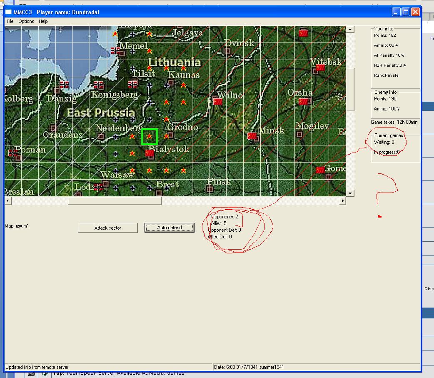Click the Dvinsk city marker
The height and width of the screenshot is (378, 434).
pos(228,51)
